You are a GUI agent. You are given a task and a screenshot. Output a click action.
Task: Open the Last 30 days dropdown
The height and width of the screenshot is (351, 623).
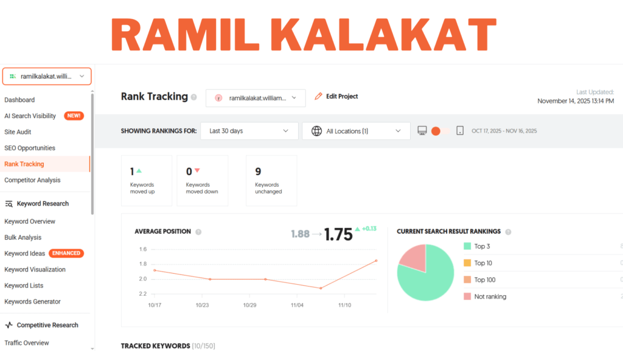249,131
